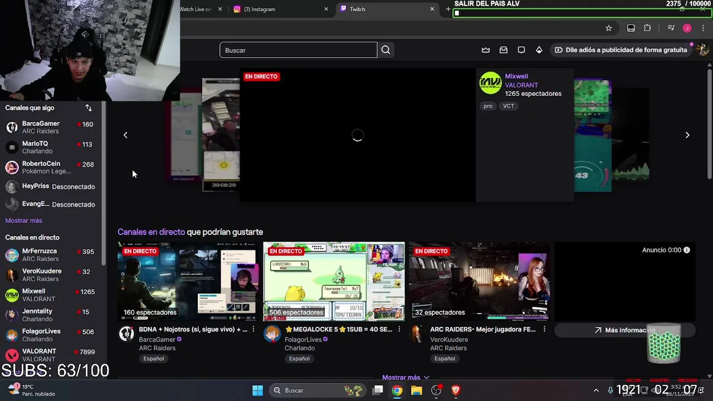
Task: Click FolagorLives' avatar under the stream card
Action: [272, 334]
